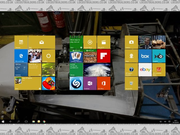Open the Hook 'em up phone companion tile
Viewport: 180px width, 135px height.
tap(35, 69)
